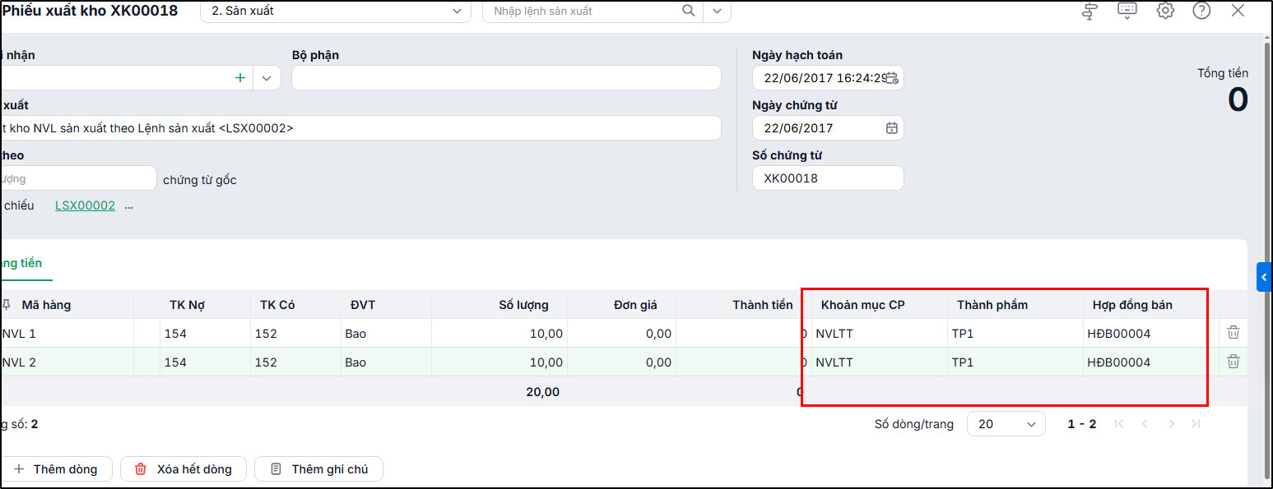This screenshot has height=489, width=1273.
Task: Open rows-per-page dropdown showing 20
Action: click(1006, 424)
